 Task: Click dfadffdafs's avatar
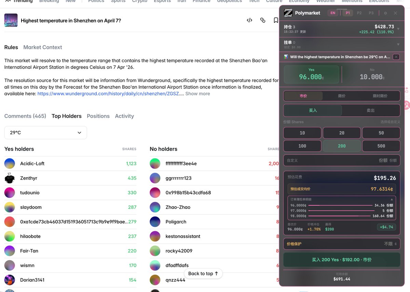(155, 265)
